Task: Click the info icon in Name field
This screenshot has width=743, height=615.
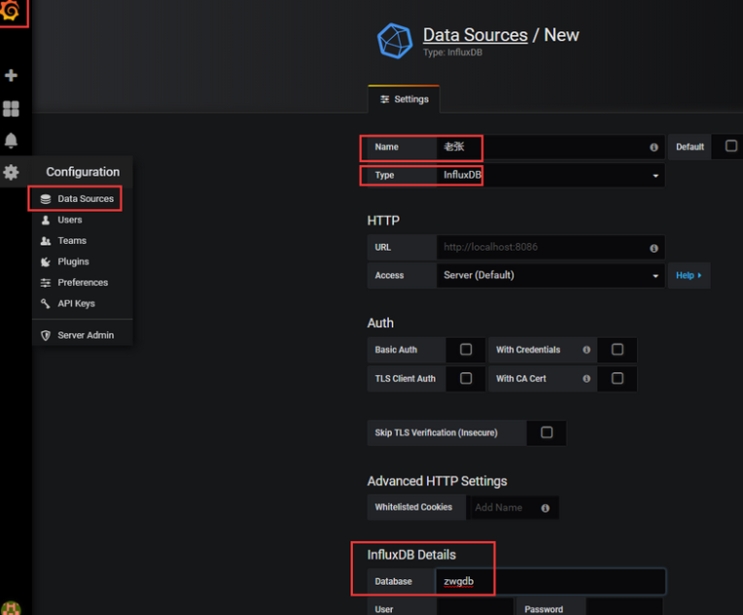Action: point(654,148)
